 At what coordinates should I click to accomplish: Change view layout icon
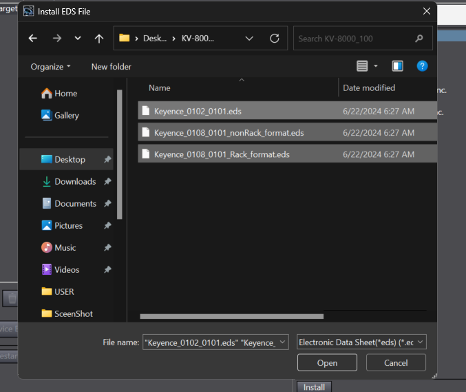362,65
